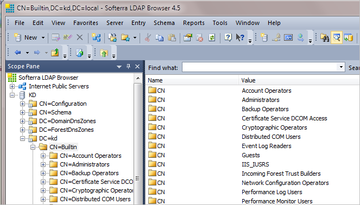Open the Back history dropdown arrow
The width and height of the screenshot is (360, 205).
(27, 53)
